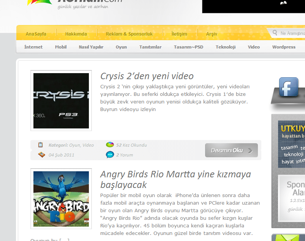Open the Angry Birds Rio article title
The image size is (305, 241).
coord(175,180)
